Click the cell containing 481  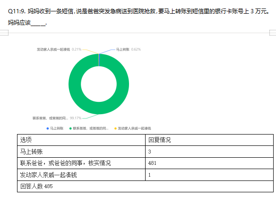click(209, 163)
